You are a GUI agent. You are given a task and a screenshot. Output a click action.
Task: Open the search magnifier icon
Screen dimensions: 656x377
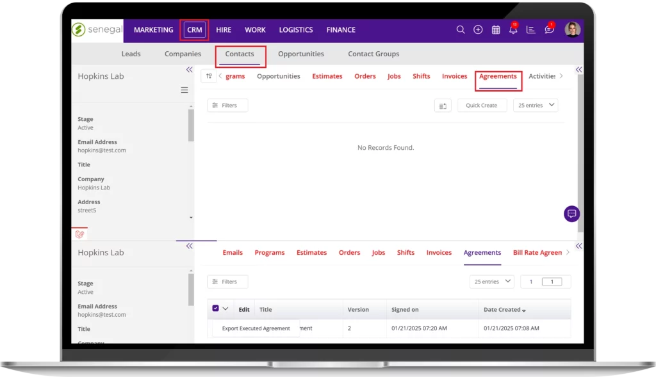460,29
